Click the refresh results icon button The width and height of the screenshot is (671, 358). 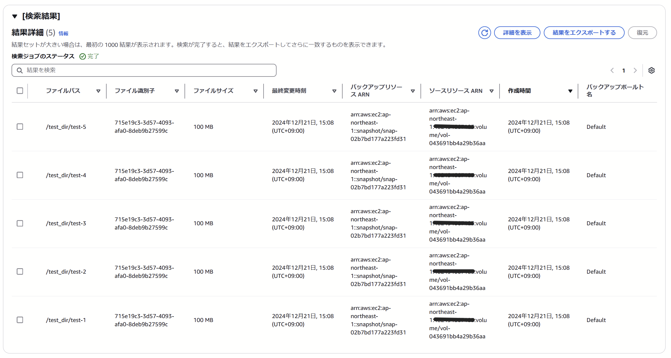click(x=484, y=33)
